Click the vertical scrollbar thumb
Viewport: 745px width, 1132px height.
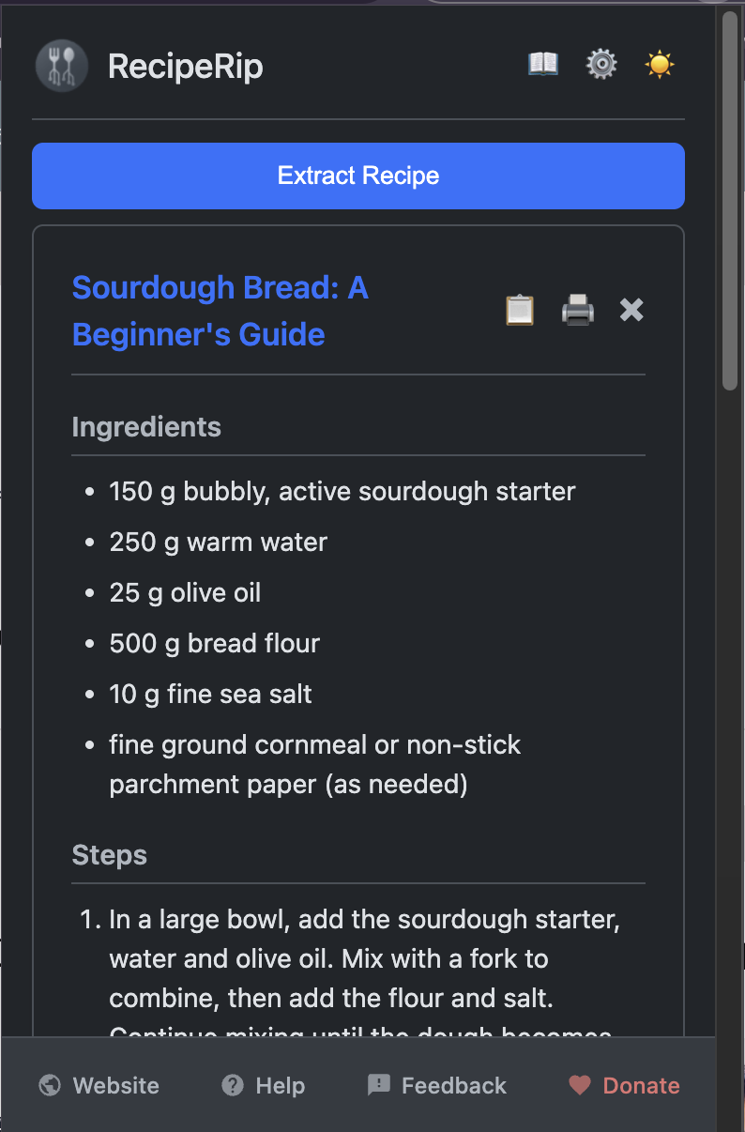click(x=729, y=197)
